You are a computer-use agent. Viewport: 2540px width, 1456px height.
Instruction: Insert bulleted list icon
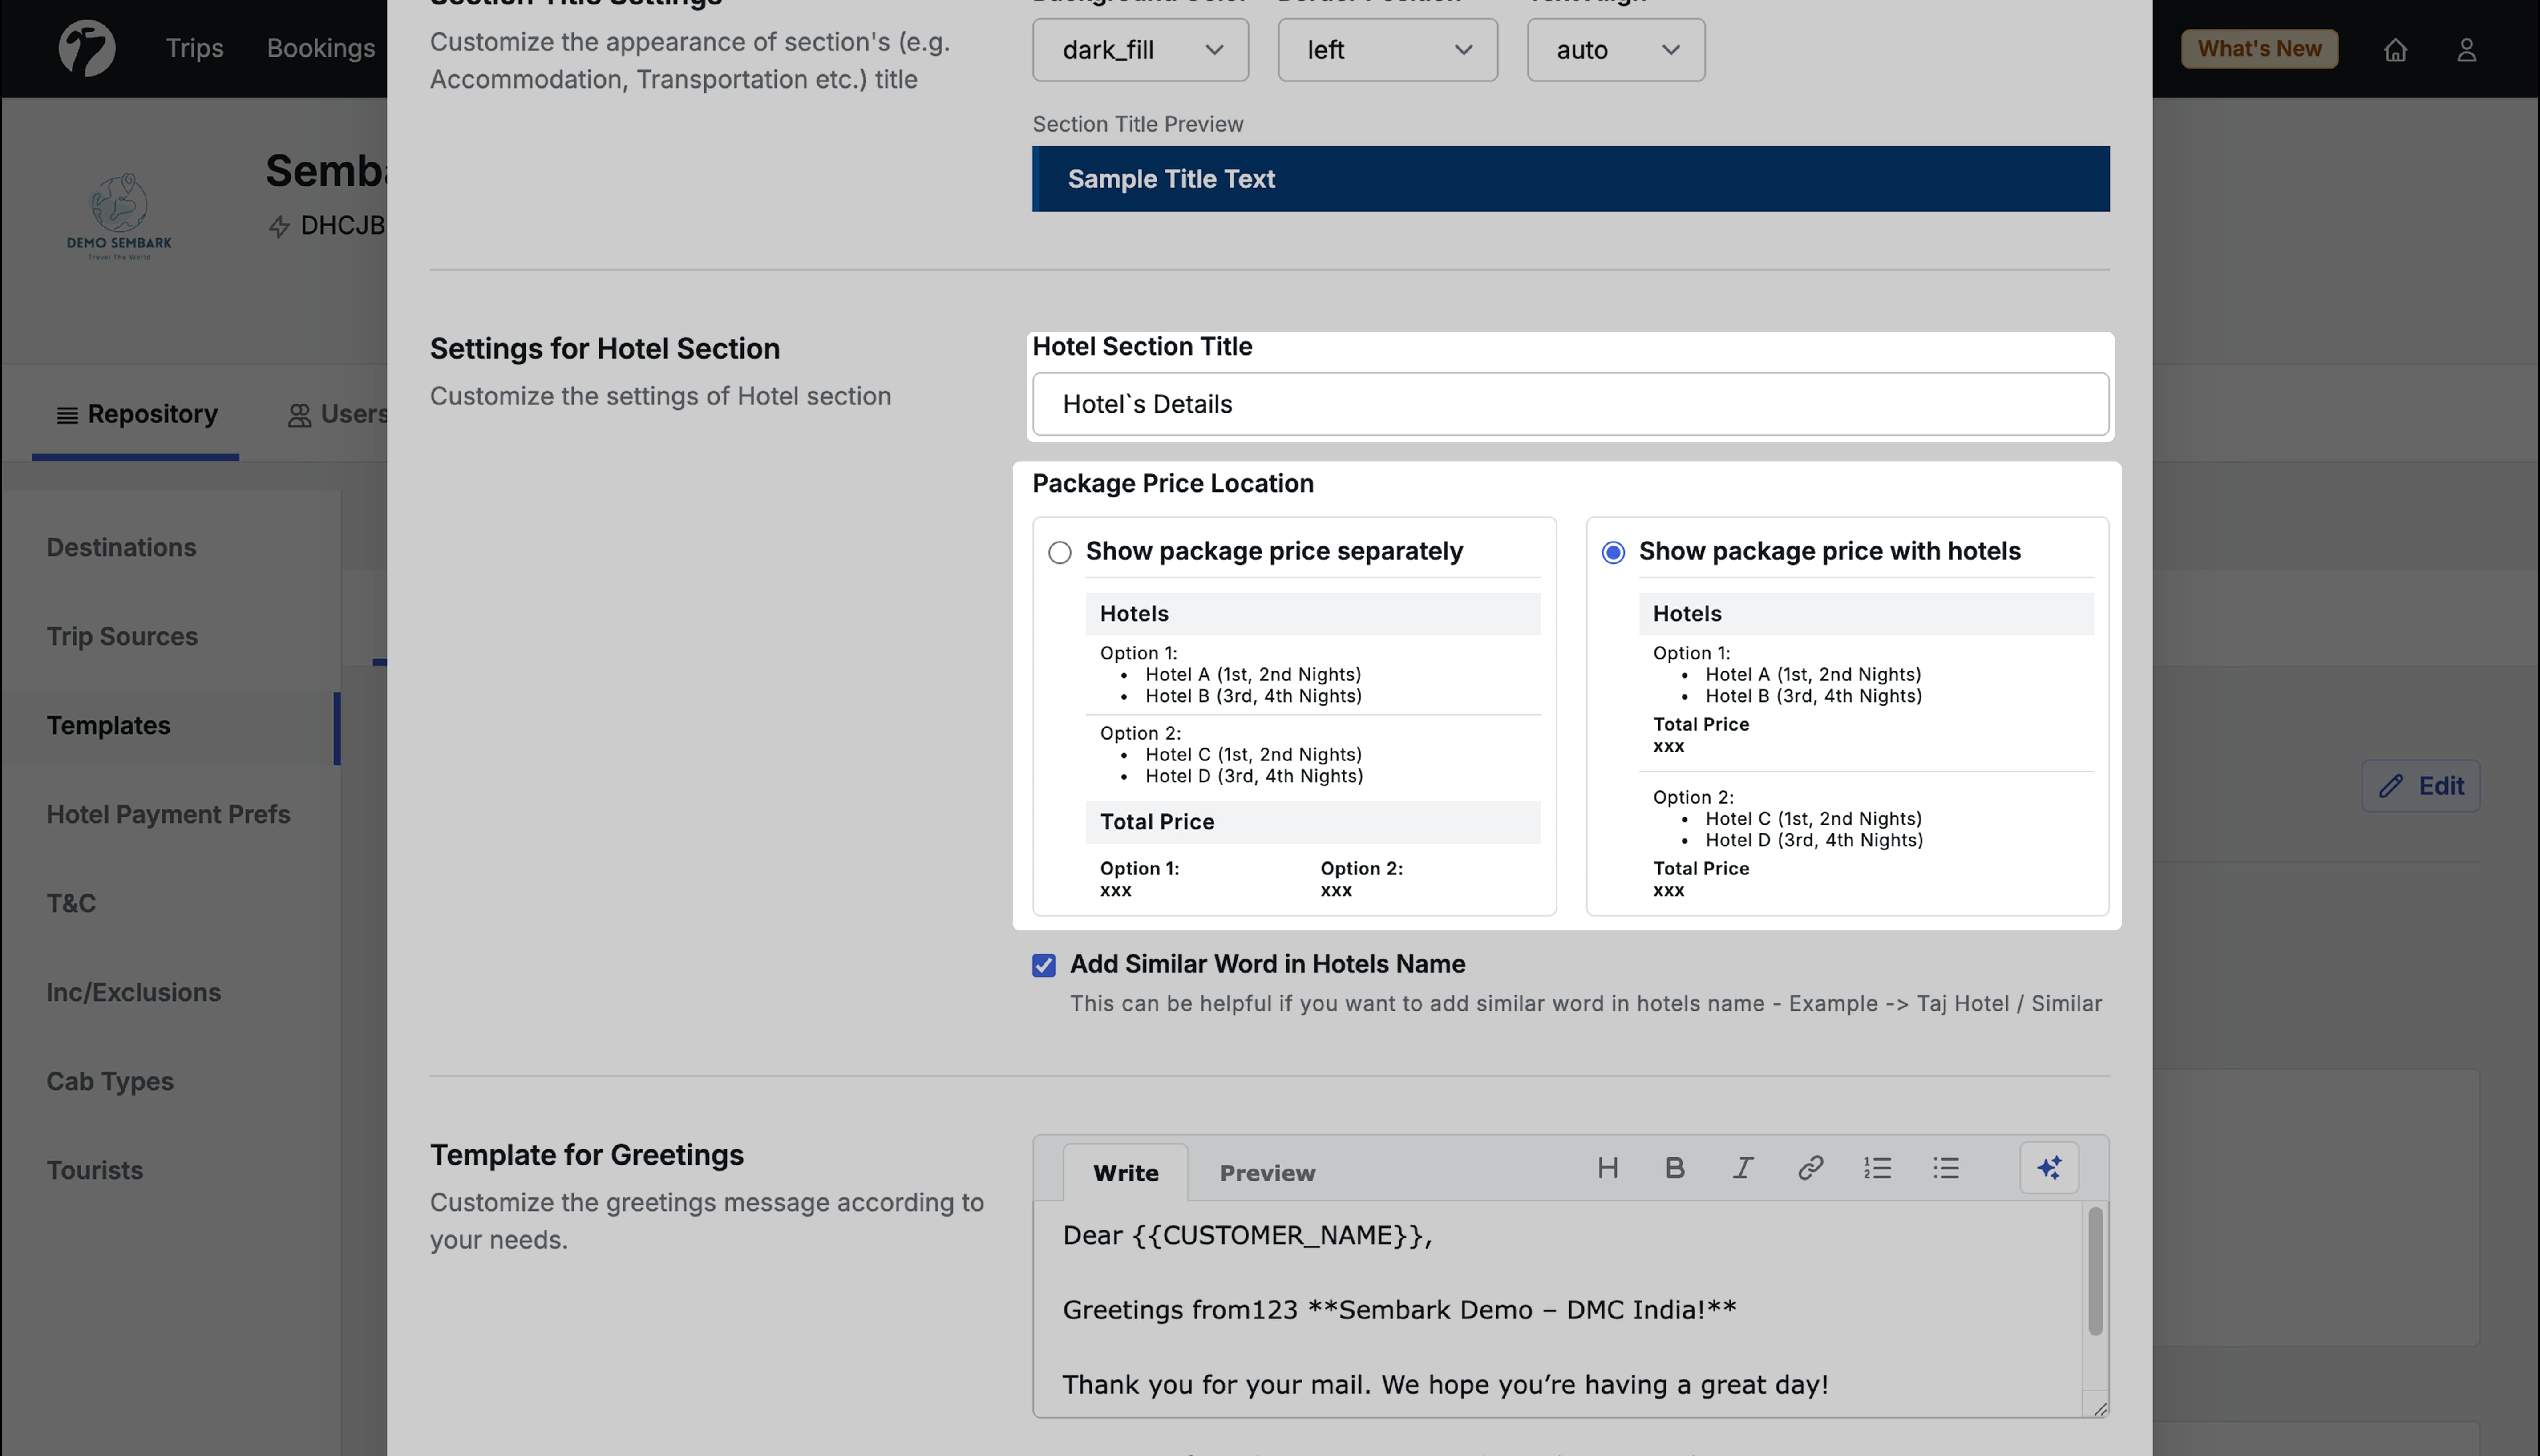1945,1168
